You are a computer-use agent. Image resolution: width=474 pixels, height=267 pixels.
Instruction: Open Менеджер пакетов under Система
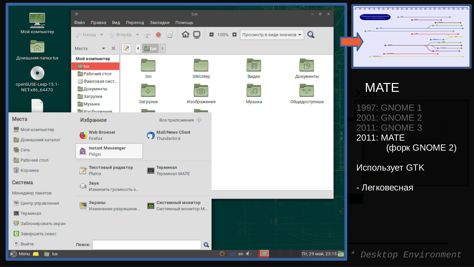[x=32, y=193]
